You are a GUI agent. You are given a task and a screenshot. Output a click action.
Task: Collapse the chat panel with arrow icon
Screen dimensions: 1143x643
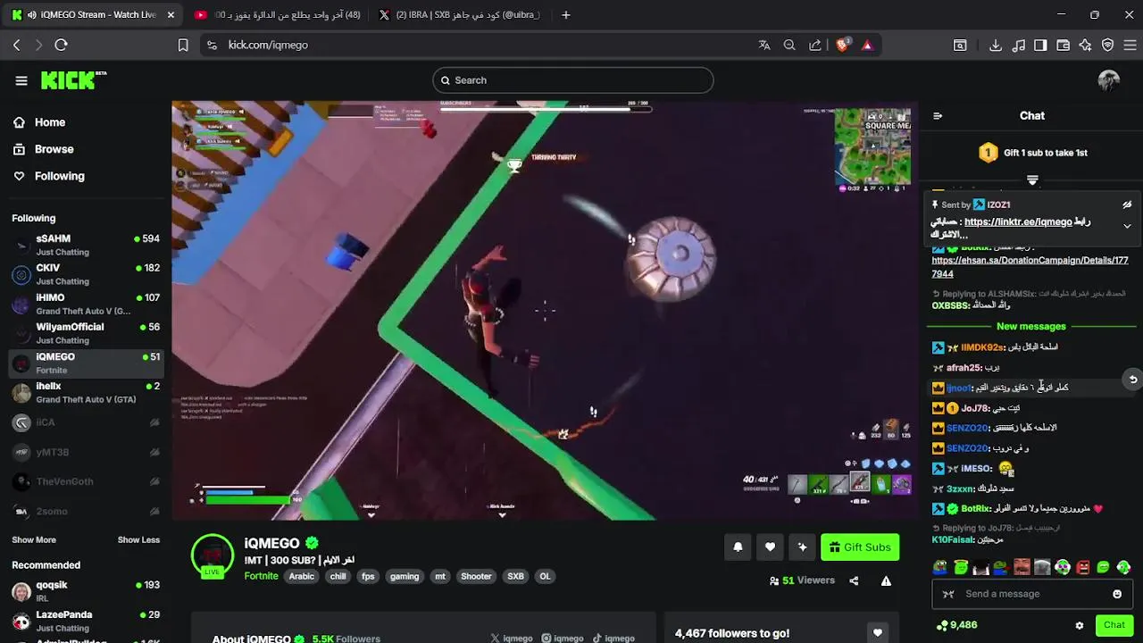(938, 116)
